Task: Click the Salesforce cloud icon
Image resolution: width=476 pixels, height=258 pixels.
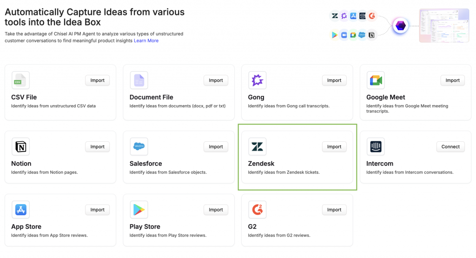Action: click(x=139, y=147)
